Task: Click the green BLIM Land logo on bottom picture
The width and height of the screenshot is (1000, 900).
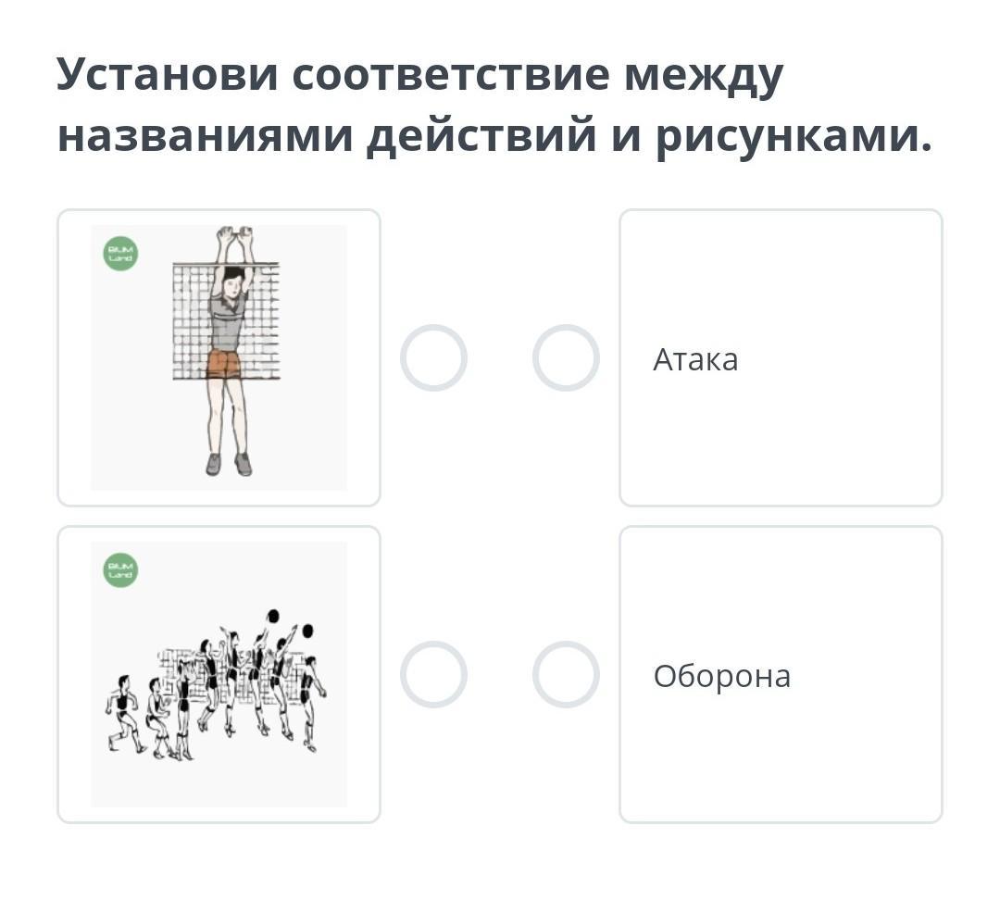Action: click(x=120, y=570)
